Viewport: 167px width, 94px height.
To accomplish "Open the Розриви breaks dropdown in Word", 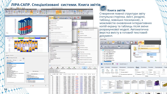I will click(122, 70).
